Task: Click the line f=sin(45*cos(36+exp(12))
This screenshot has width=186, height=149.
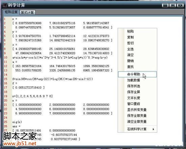Action: (x=52, y=79)
